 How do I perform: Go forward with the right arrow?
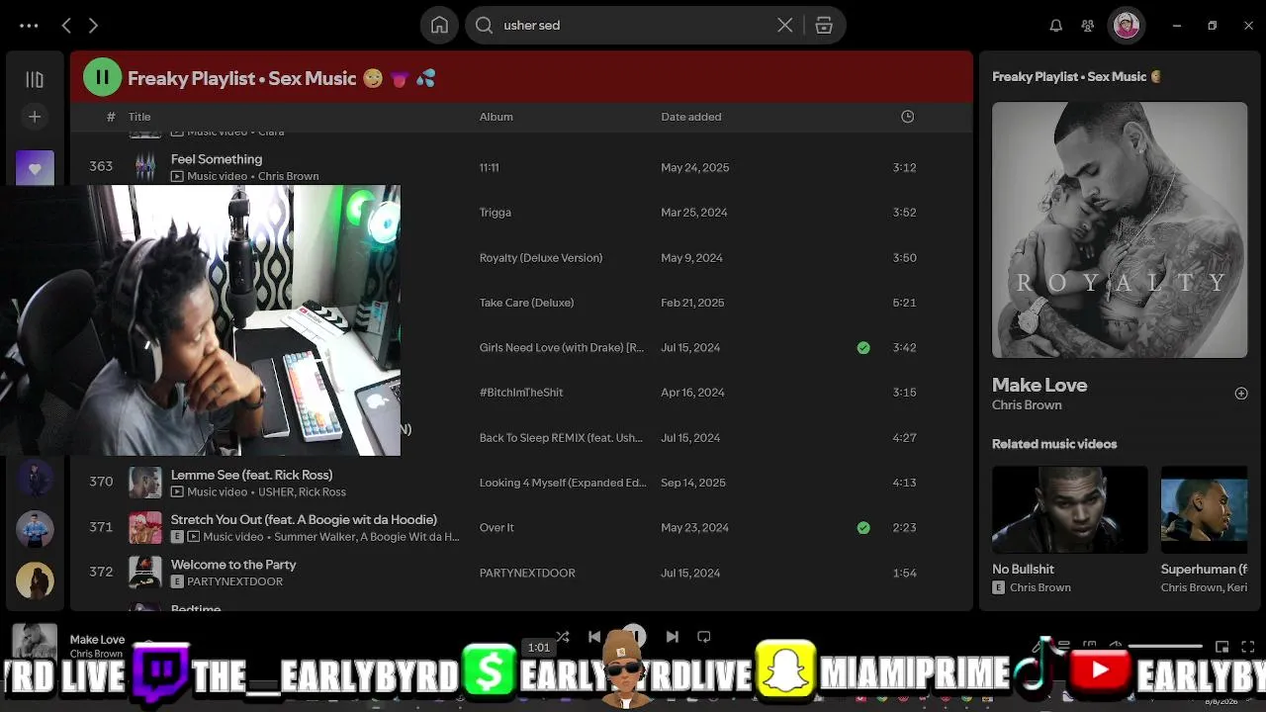click(x=93, y=26)
